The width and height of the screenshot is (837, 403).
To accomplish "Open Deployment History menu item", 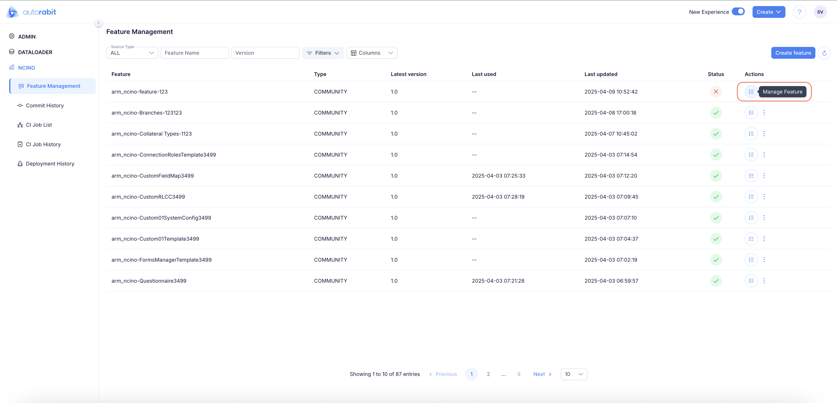I will point(50,164).
